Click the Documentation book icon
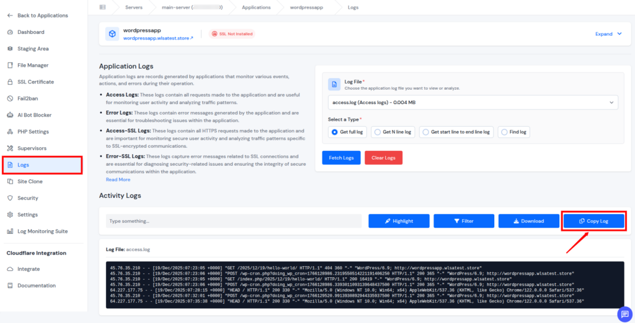The width and height of the screenshot is (635, 323). click(10, 285)
